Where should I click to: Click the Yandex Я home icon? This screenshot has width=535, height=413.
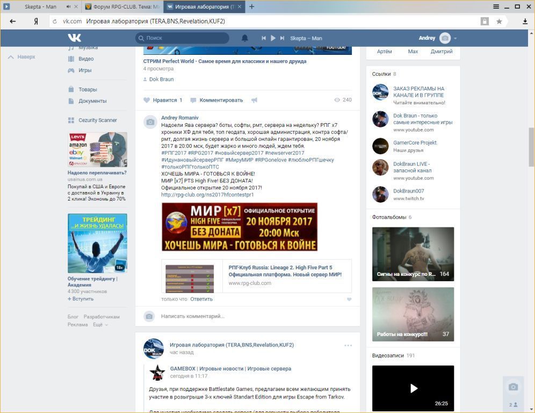36,21
